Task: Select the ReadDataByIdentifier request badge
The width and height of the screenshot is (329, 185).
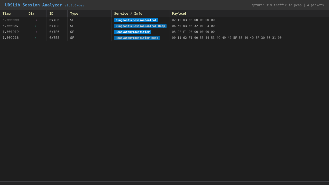Action: tap(133, 32)
